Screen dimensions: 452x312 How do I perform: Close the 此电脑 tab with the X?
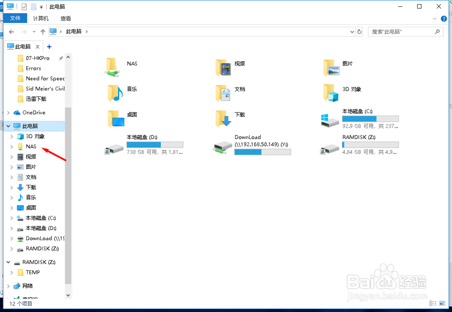coord(38,47)
